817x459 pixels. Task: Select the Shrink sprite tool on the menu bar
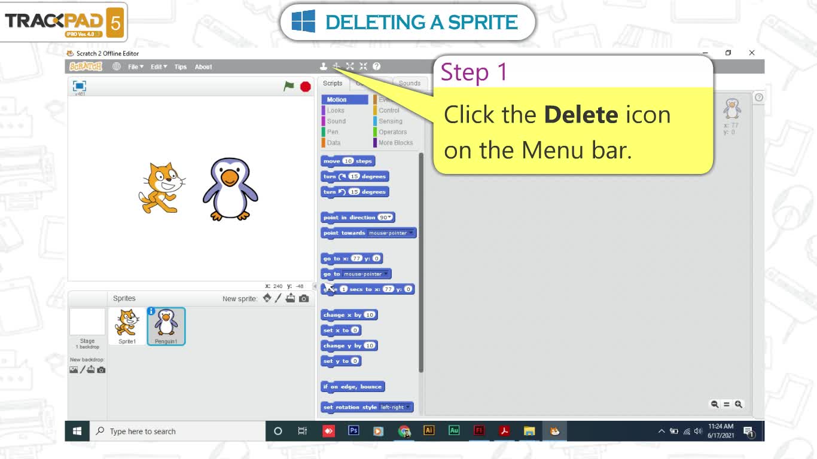[x=363, y=66]
